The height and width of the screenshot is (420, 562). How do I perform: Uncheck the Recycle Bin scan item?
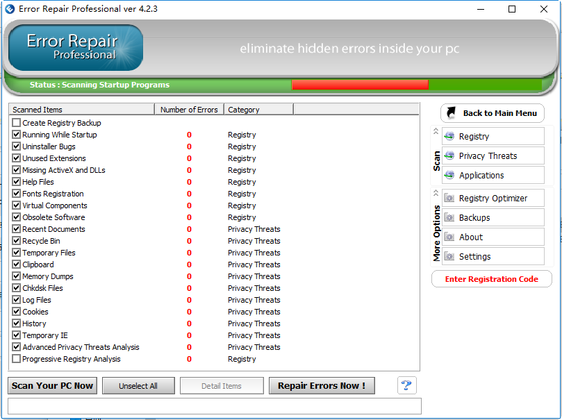click(x=16, y=241)
